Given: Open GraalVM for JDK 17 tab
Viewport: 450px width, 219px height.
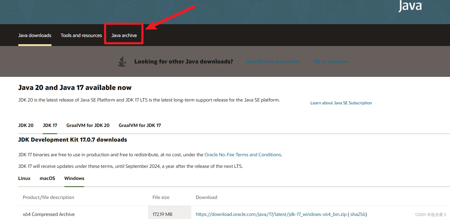Looking at the screenshot, I should click(x=140, y=125).
